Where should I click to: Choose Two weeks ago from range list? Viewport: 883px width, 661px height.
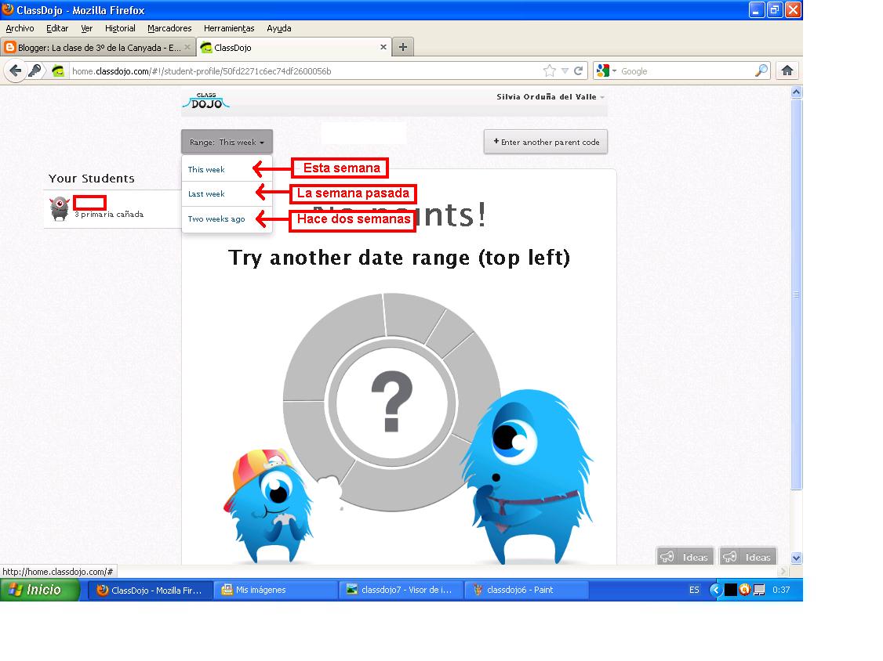point(227,219)
